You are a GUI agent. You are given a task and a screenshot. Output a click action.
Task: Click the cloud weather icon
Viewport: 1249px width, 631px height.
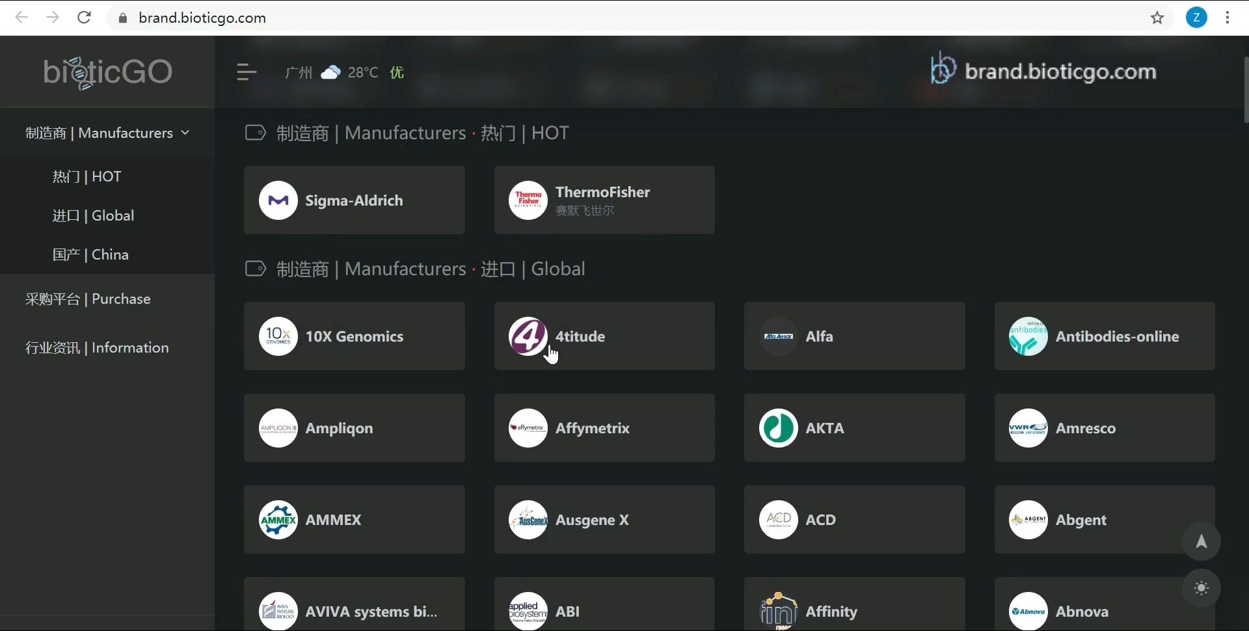pos(330,72)
